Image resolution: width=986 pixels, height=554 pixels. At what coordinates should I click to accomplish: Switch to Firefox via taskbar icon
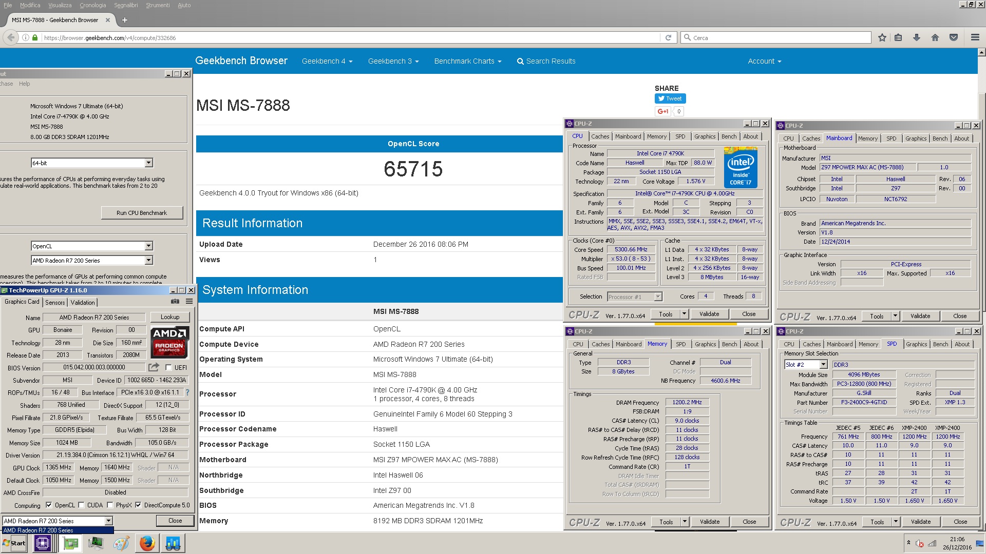[147, 543]
